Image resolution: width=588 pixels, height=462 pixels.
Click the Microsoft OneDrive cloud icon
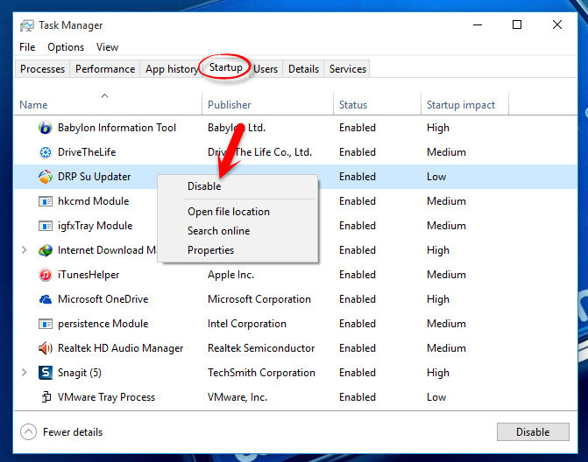[x=45, y=299]
